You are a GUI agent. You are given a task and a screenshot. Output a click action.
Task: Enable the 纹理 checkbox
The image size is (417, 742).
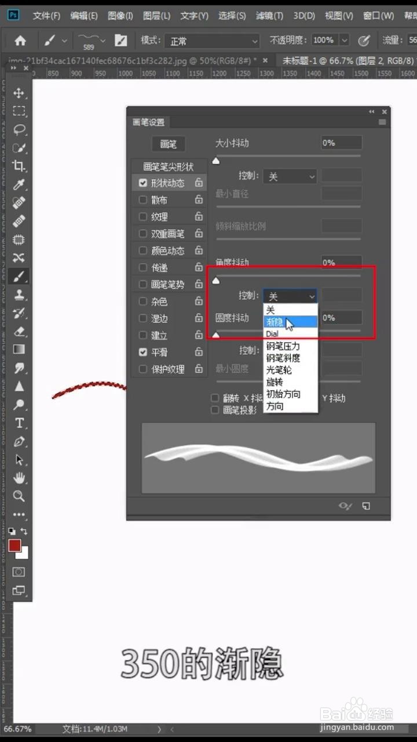[143, 217]
